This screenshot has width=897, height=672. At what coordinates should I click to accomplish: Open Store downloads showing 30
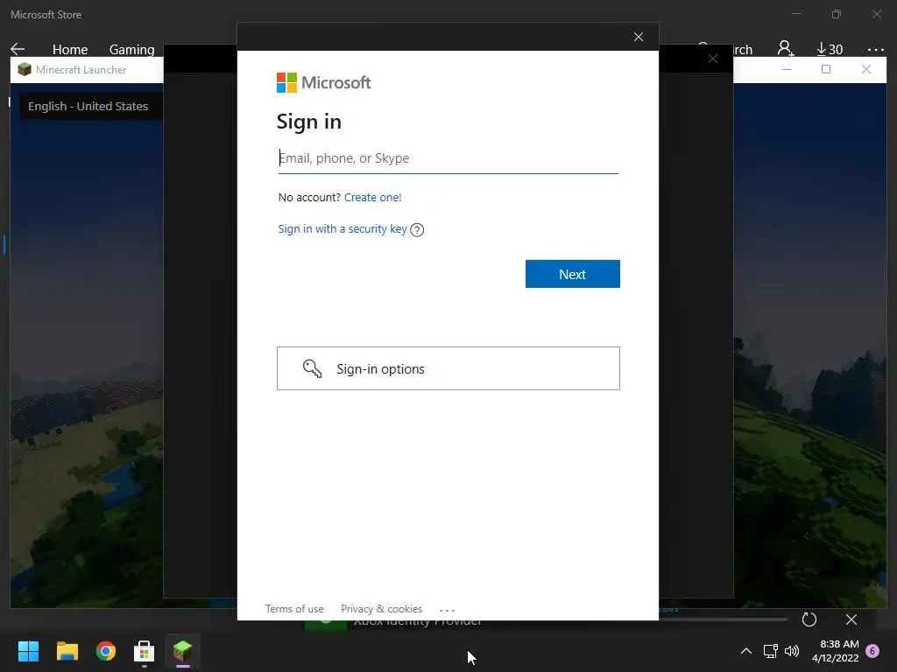830,49
